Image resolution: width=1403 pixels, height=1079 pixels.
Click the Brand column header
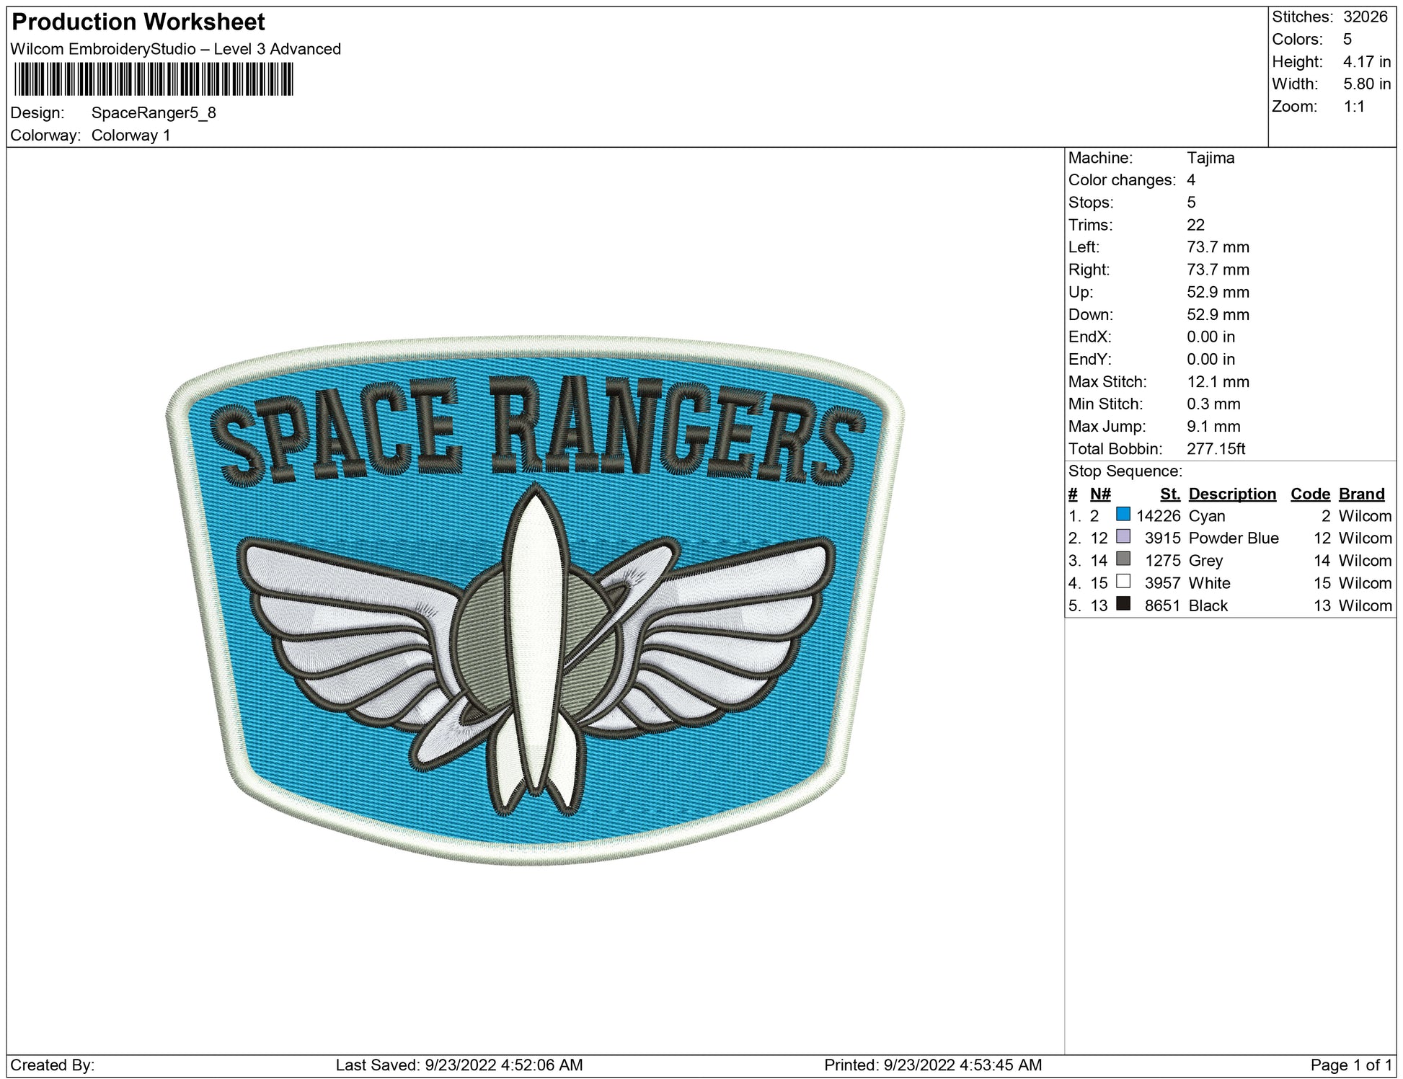(1361, 494)
